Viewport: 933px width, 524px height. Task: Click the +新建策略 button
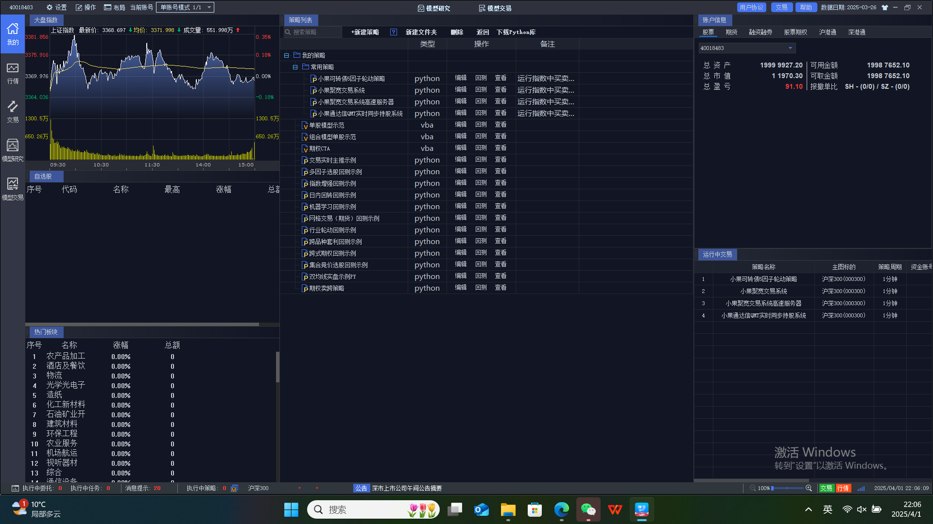coord(365,32)
